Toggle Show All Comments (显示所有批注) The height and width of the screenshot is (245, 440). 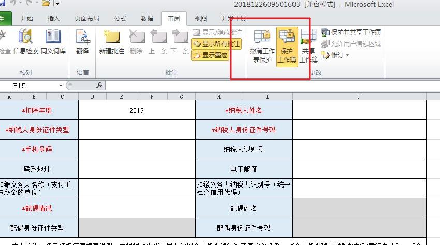tap(216, 44)
